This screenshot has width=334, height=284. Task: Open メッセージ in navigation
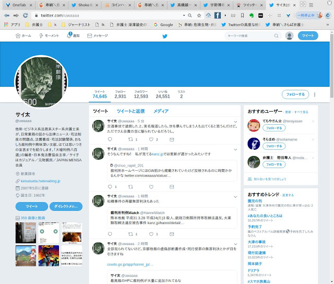pos(98,35)
